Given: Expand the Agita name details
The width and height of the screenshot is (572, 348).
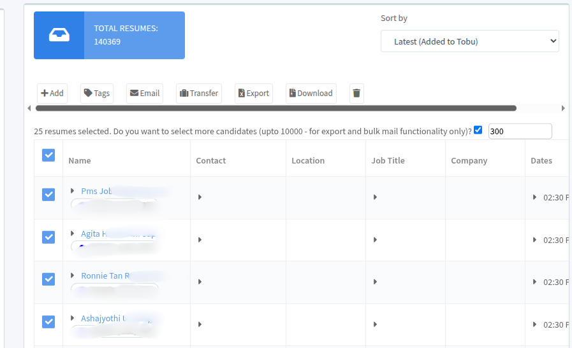Looking at the screenshot, I should [x=72, y=233].
